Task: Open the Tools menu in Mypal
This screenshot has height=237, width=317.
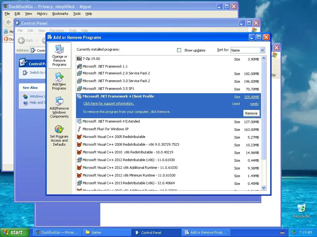Action: (x=77, y=14)
